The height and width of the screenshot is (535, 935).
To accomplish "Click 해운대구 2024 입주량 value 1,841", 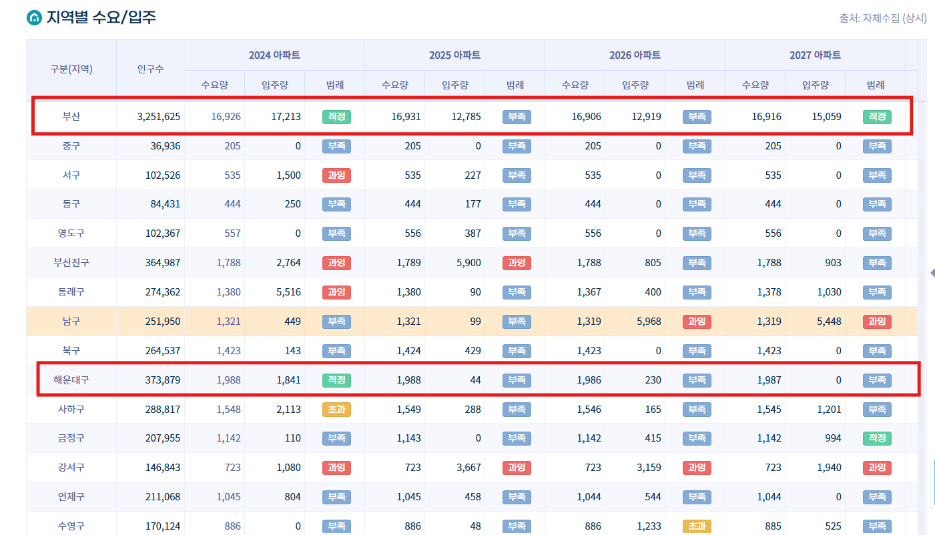I will [x=289, y=380].
